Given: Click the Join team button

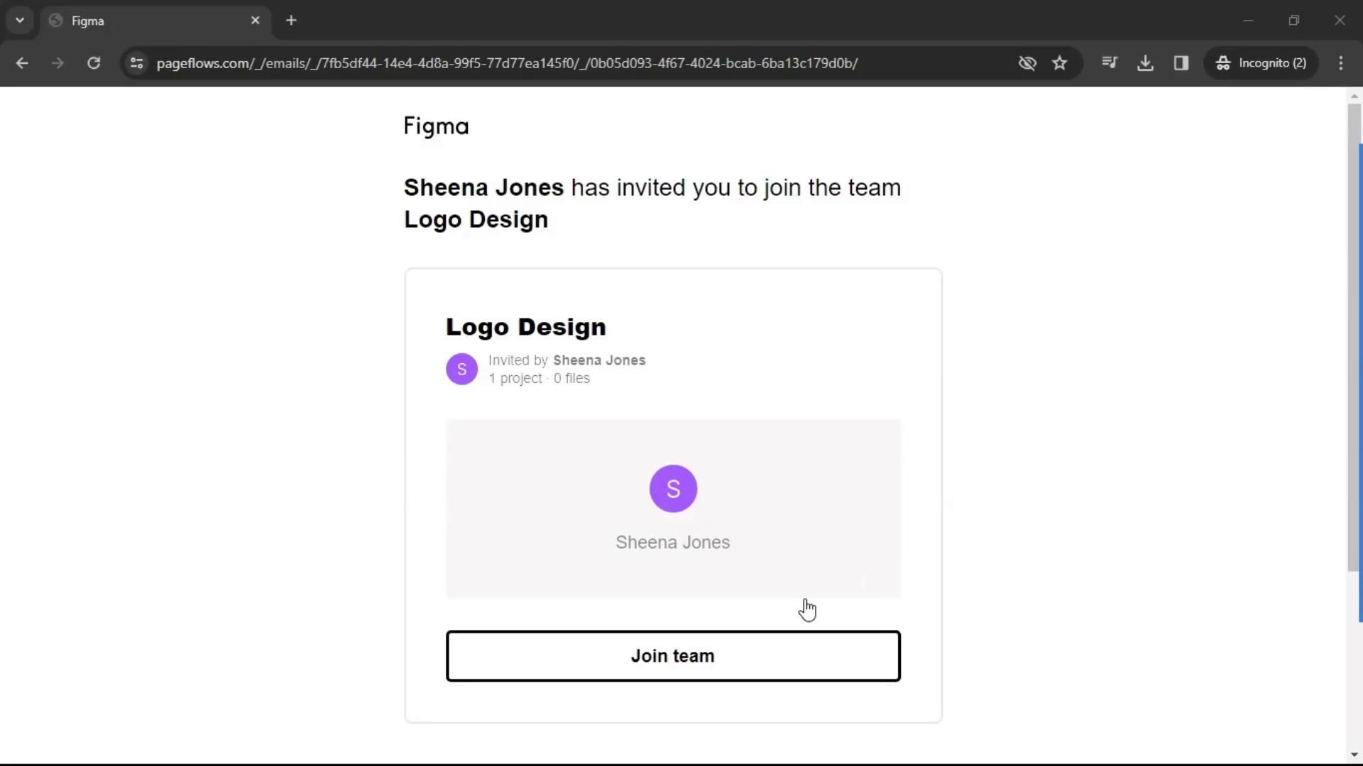Looking at the screenshot, I should pos(673,656).
